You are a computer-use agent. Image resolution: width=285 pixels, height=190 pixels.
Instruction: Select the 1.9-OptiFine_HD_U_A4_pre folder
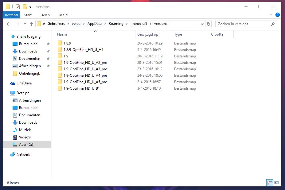(85, 76)
